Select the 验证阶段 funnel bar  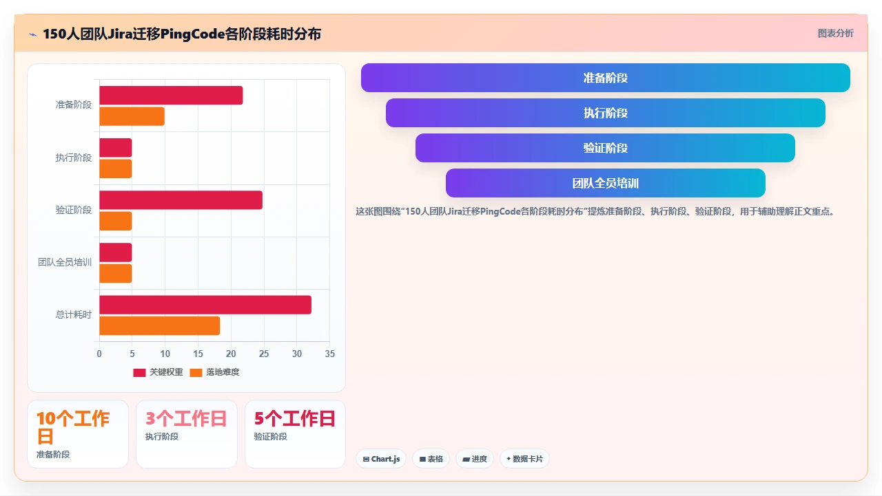click(x=606, y=148)
